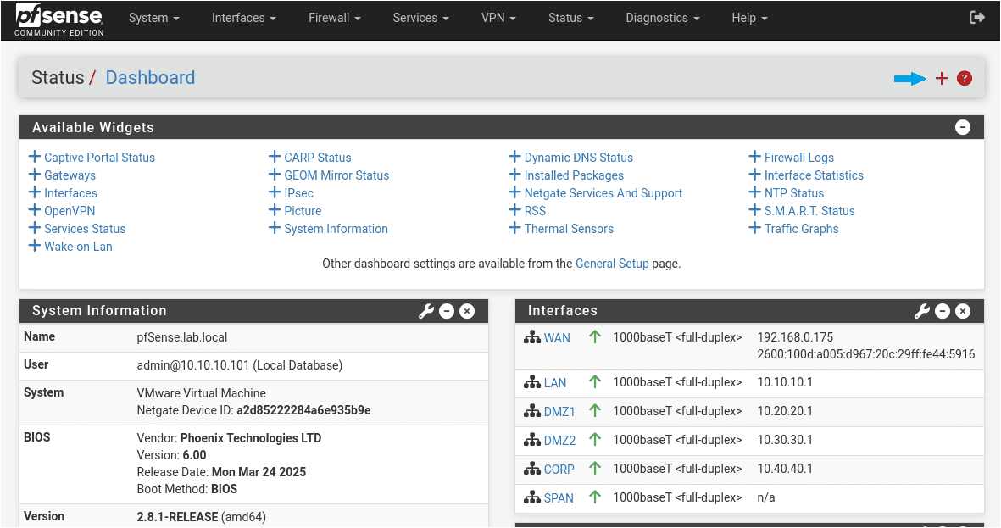Add the S.M.A.R.T. Status widget
Viewport: 1001px width, 528px height.
coord(802,211)
